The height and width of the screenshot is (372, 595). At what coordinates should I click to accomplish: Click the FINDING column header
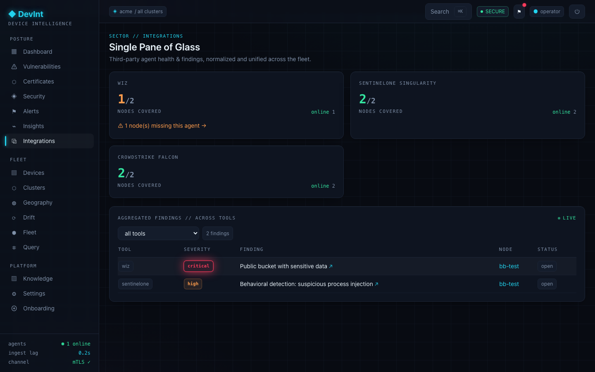(252, 249)
